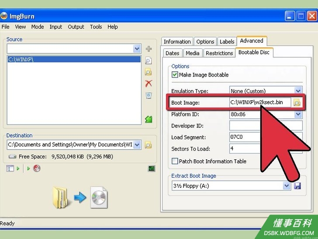Click the add file plus icon

click(149, 49)
